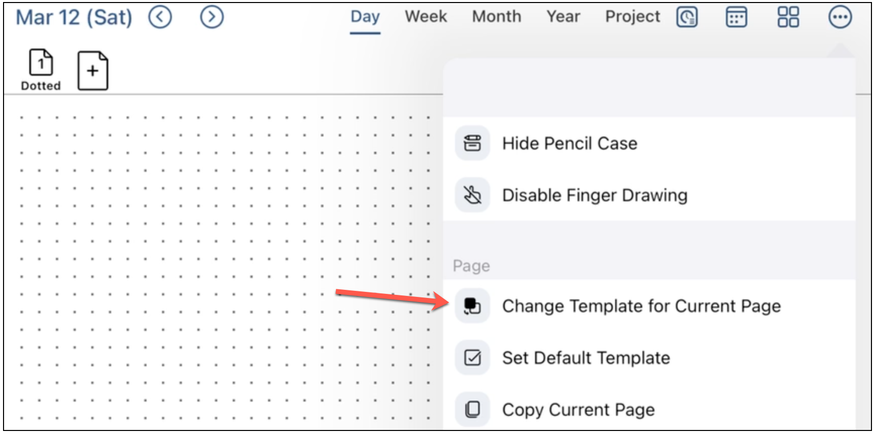
Task: Click the Set Default Template checkmark icon
Action: (471, 358)
